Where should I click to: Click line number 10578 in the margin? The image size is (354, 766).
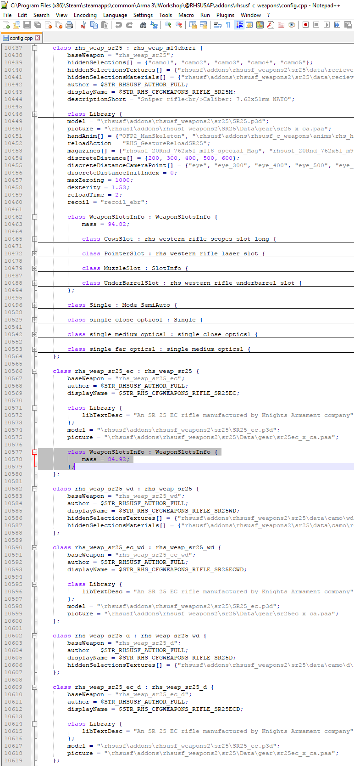(13, 459)
